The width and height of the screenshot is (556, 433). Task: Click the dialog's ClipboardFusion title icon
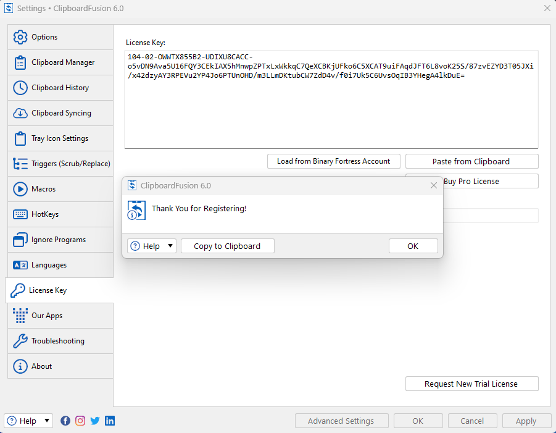pyautogui.click(x=132, y=185)
